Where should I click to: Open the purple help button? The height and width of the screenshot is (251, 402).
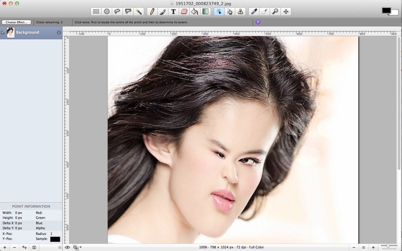(258, 22)
